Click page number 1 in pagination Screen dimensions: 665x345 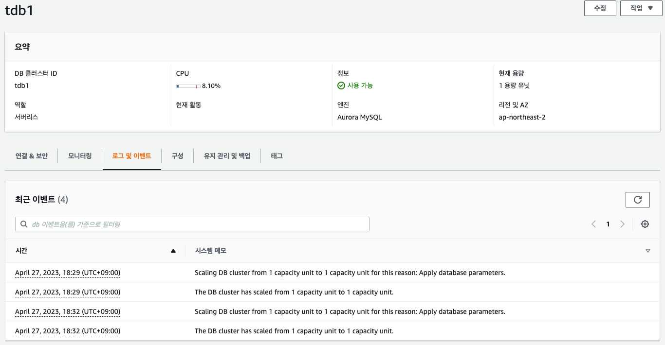click(x=608, y=224)
